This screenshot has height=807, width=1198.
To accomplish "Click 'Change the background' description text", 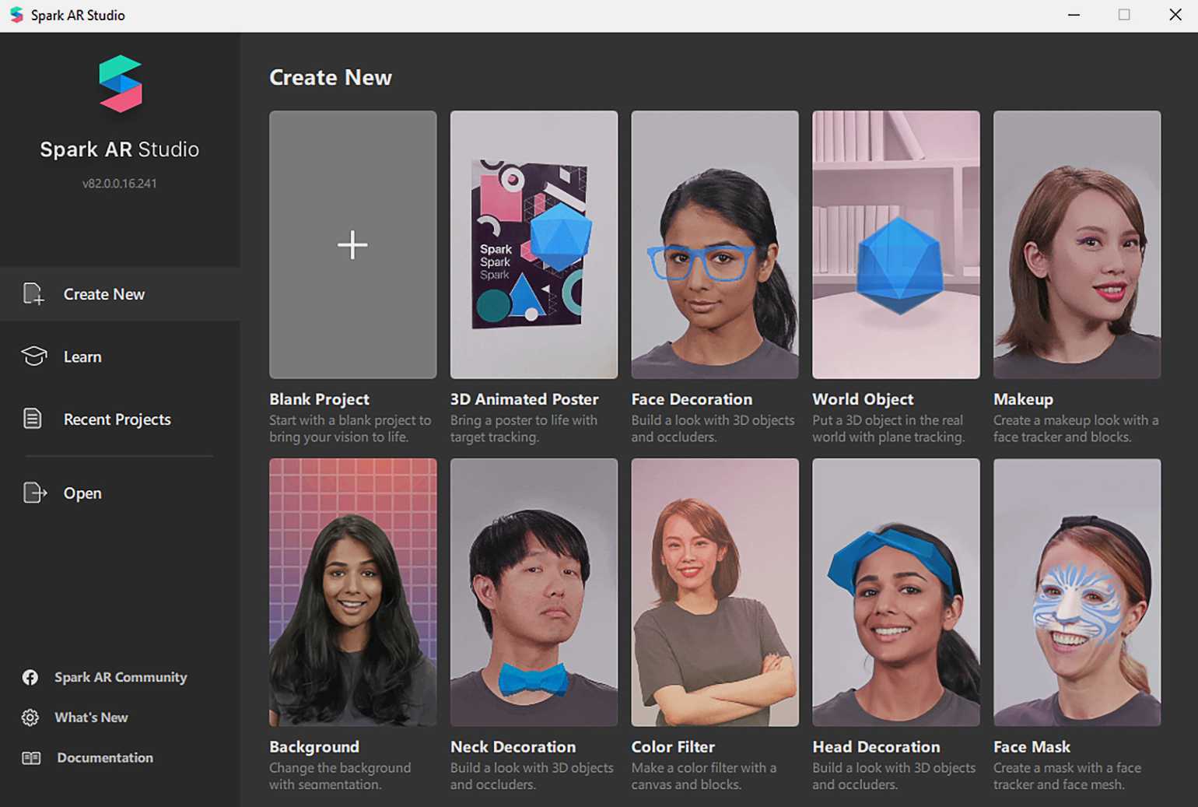I will (340, 776).
